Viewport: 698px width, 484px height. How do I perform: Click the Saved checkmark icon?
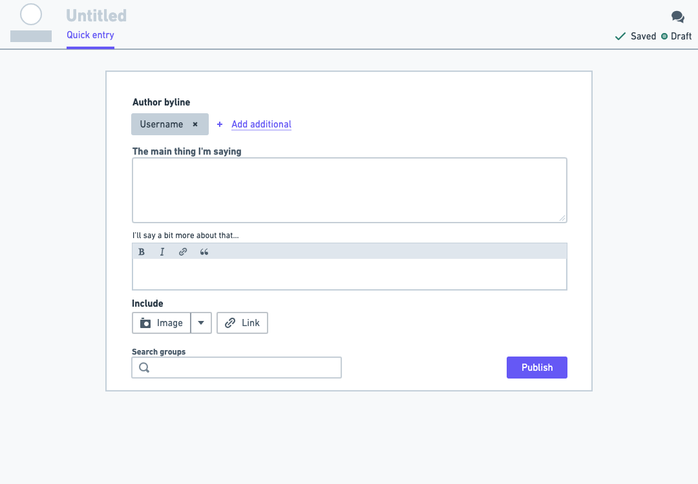click(x=620, y=36)
